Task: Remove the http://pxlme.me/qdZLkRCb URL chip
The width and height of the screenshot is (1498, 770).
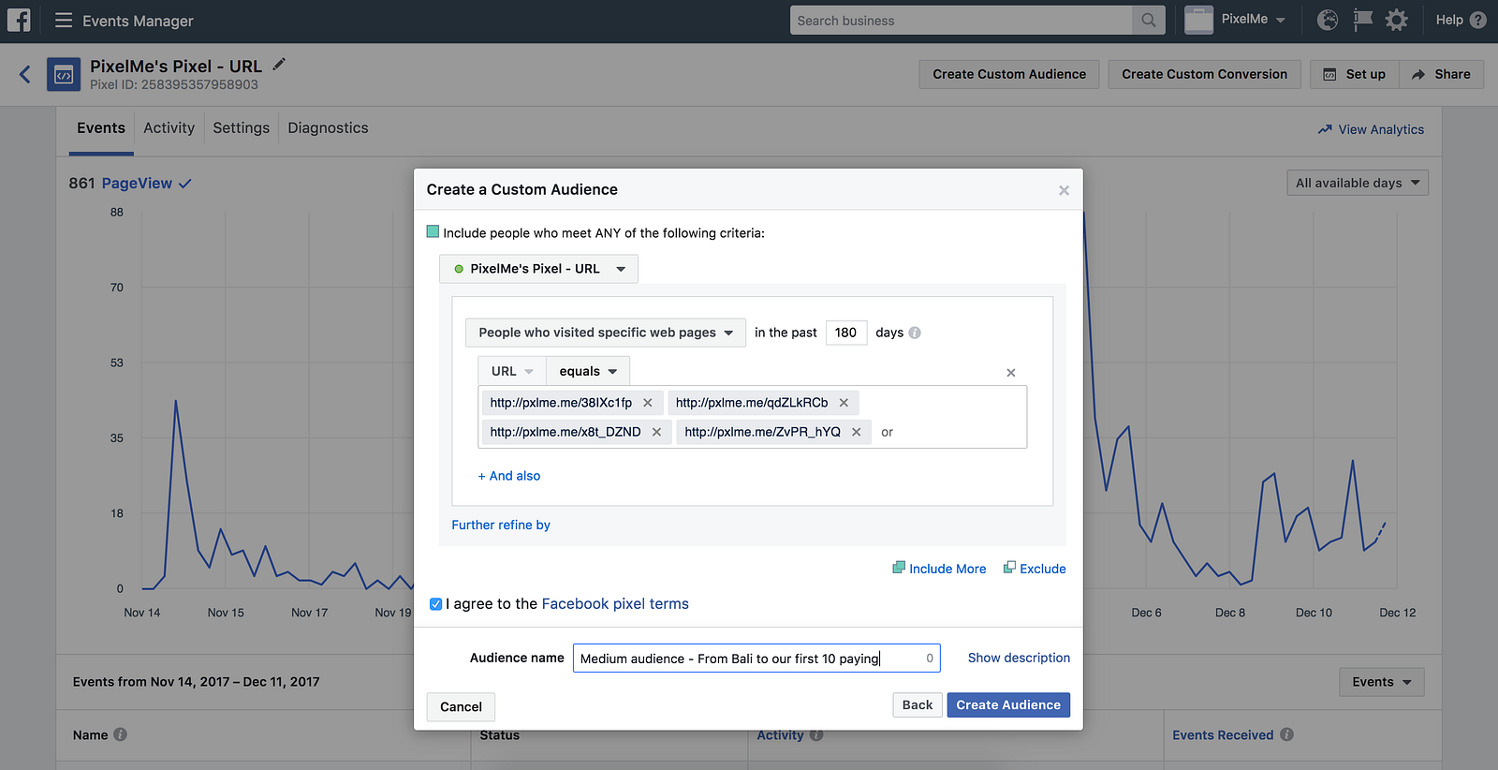Action: 844,403
